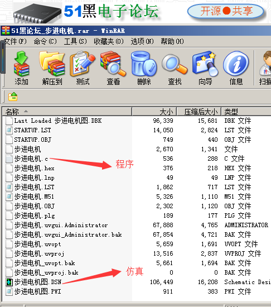The height and width of the screenshot is (307, 271).
Task: Click the 解压到 (Extract To) icon
Action: [52, 68]
